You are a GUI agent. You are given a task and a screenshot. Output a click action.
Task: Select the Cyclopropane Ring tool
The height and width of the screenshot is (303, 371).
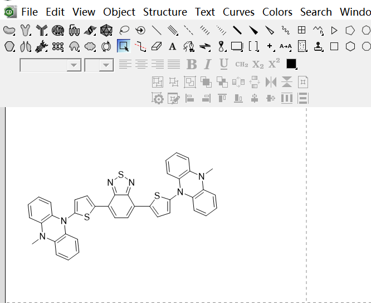(334, 30)
